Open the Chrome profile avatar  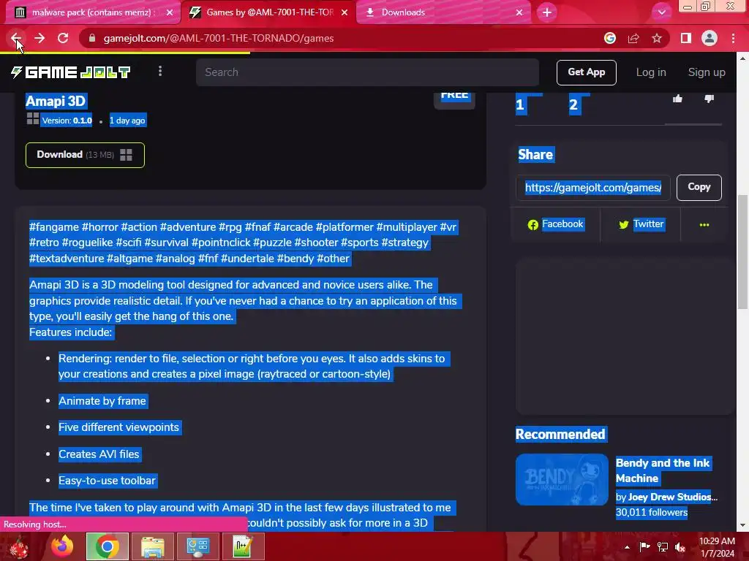point(710,38)
